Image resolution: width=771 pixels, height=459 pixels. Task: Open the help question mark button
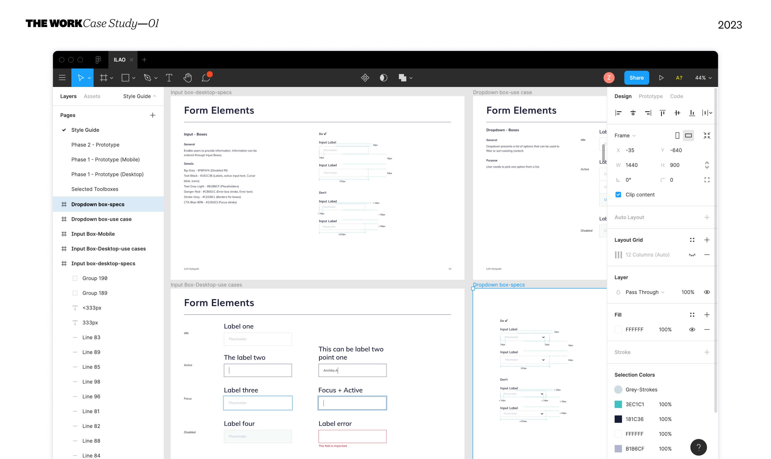pos(698,447)
